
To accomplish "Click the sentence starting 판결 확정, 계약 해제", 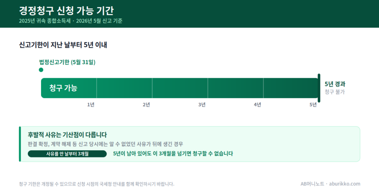I will (105, 144).
